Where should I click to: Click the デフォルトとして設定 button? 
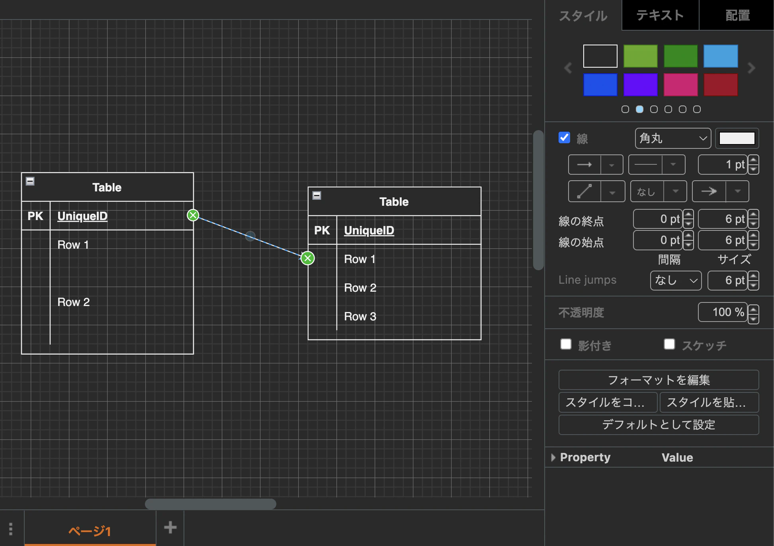tap(659, 425)
